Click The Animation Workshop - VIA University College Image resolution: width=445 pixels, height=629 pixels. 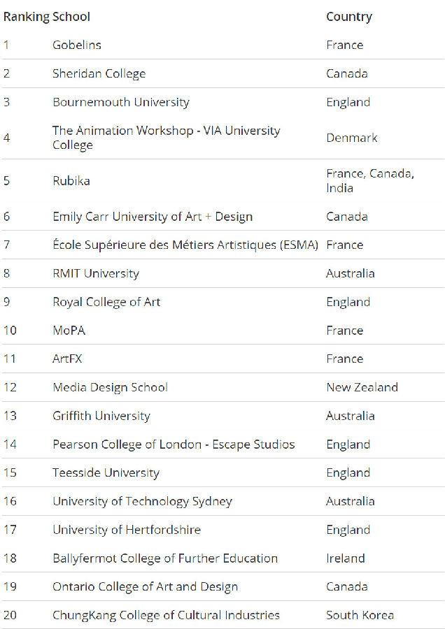click(x=167, y=138)
